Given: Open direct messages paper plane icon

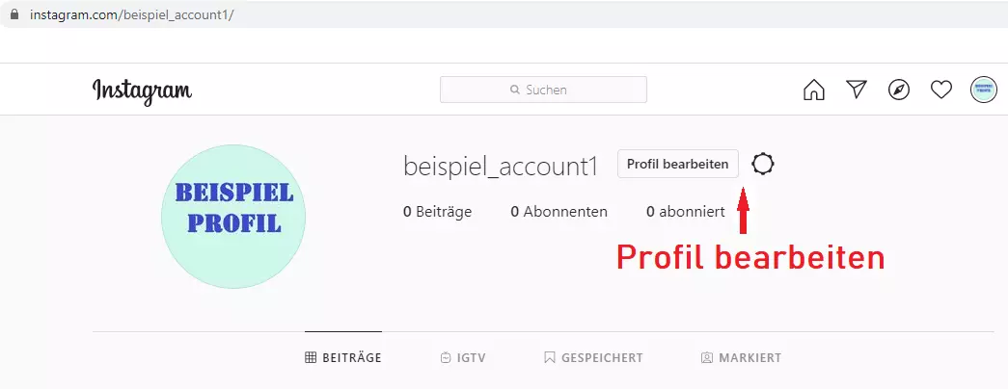Looking at the screenshot, I should click(857, 90).
